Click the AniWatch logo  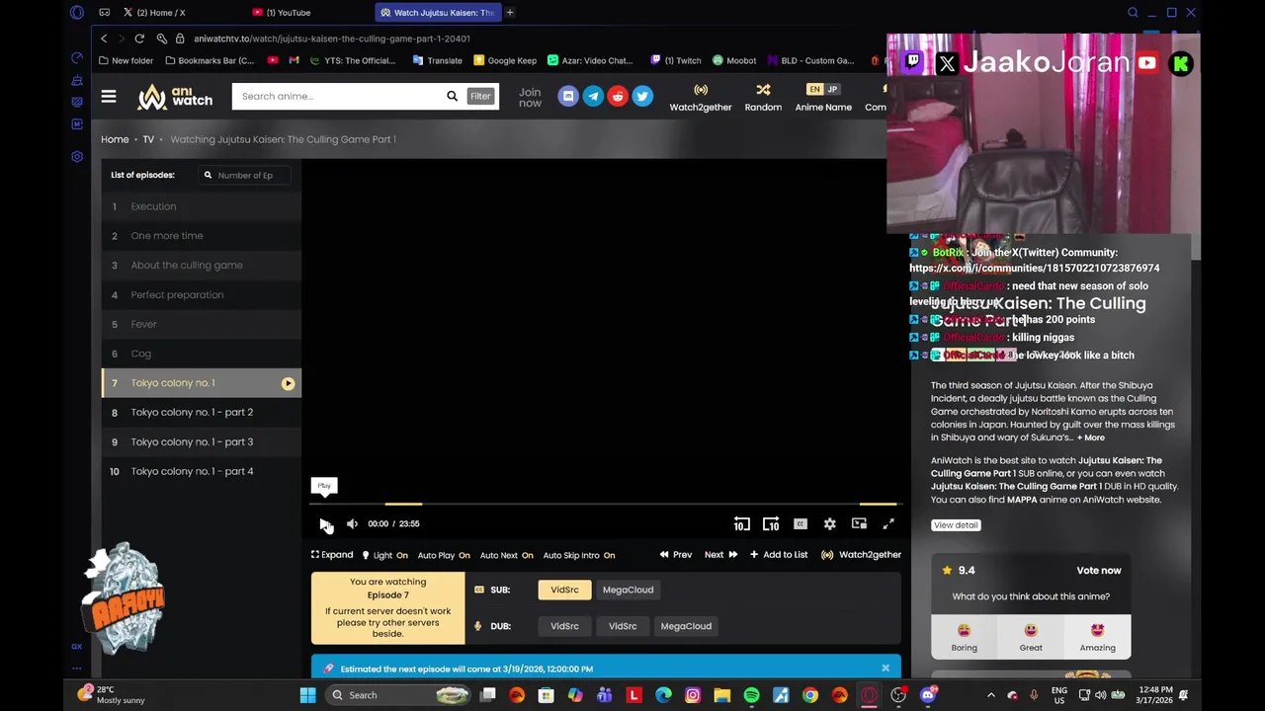click(x=175, y=96)
